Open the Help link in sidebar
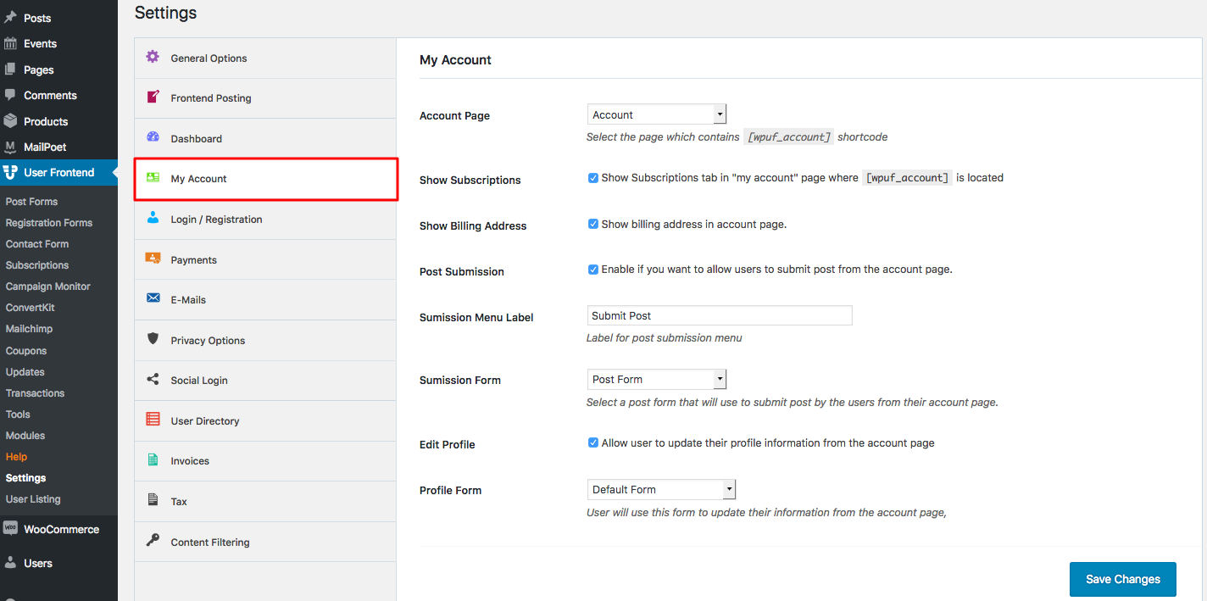The image size is (1207, 601). 16,457
